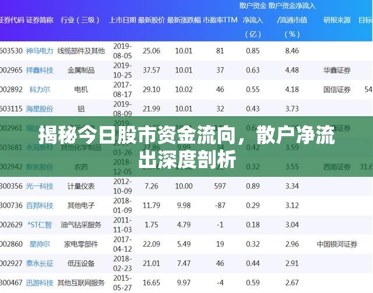Screen dimensions: 373x293
Task: Click the price 37.57 cell
Action: [x=152, y=70]
